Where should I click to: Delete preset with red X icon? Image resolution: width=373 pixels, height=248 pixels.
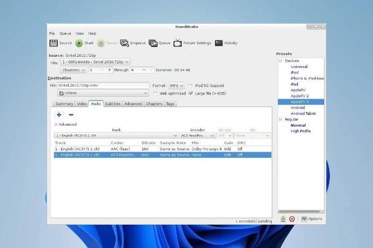tap(292, 219)
